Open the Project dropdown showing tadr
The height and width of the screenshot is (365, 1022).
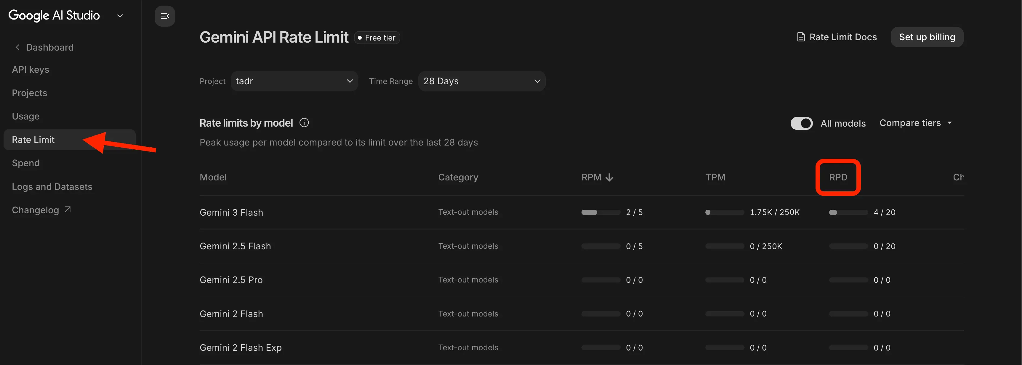294,81
